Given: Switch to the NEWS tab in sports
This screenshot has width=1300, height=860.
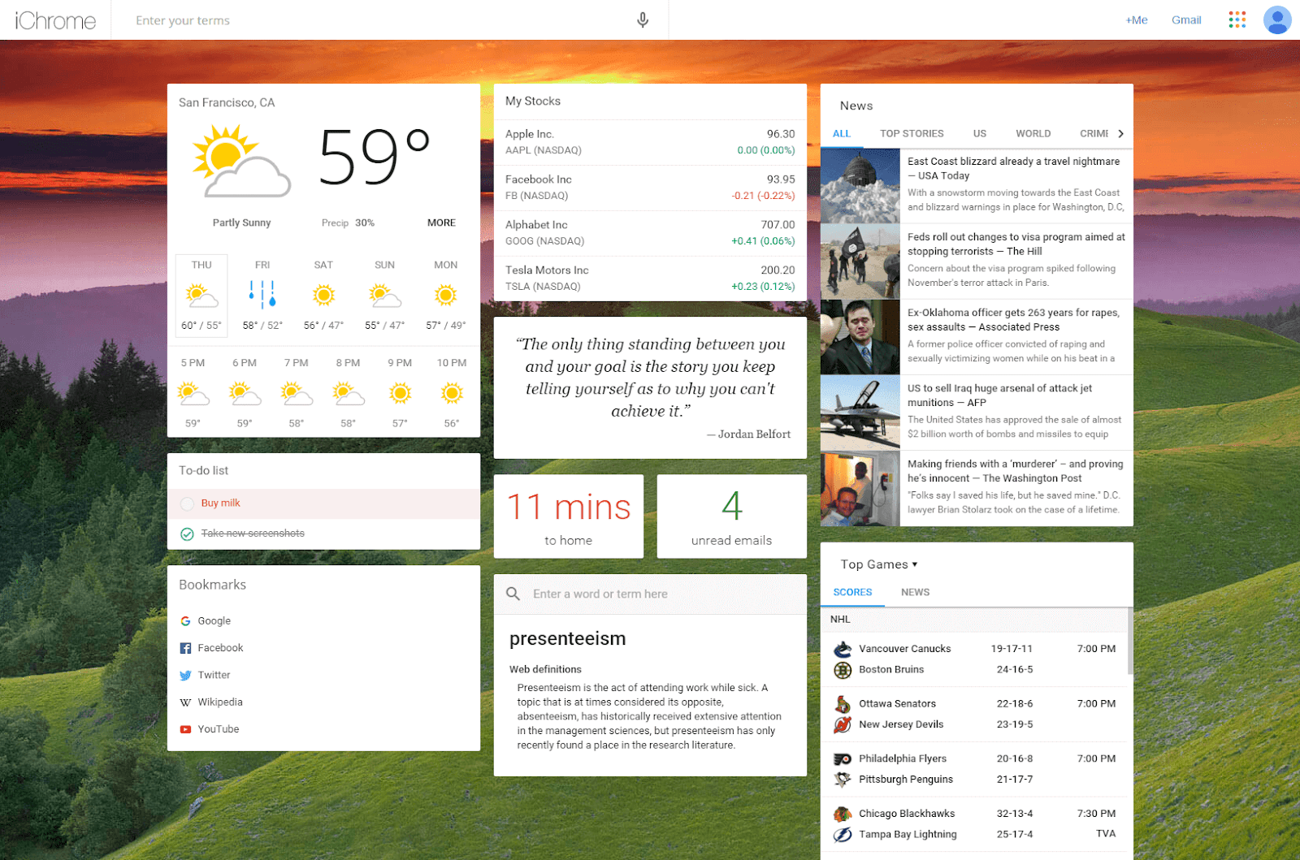Looking at the screenshot, I should (x=915, y=593).
